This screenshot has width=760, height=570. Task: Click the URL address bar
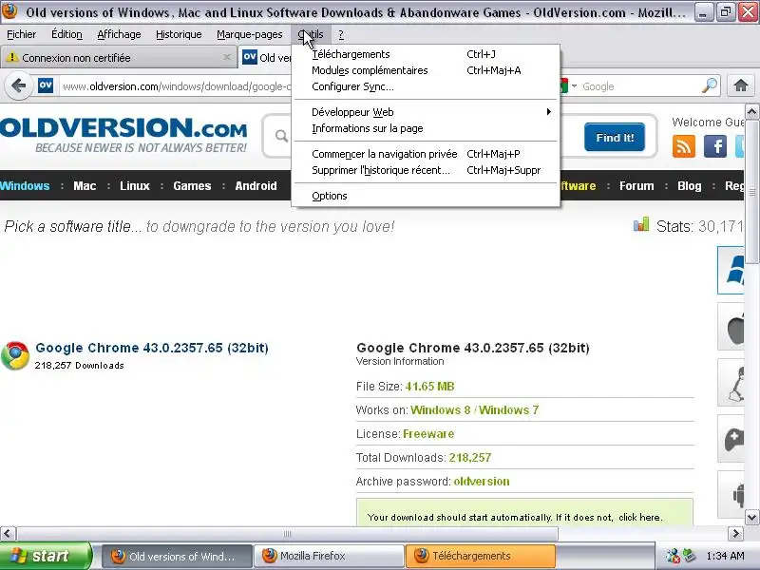click(177, 86)
